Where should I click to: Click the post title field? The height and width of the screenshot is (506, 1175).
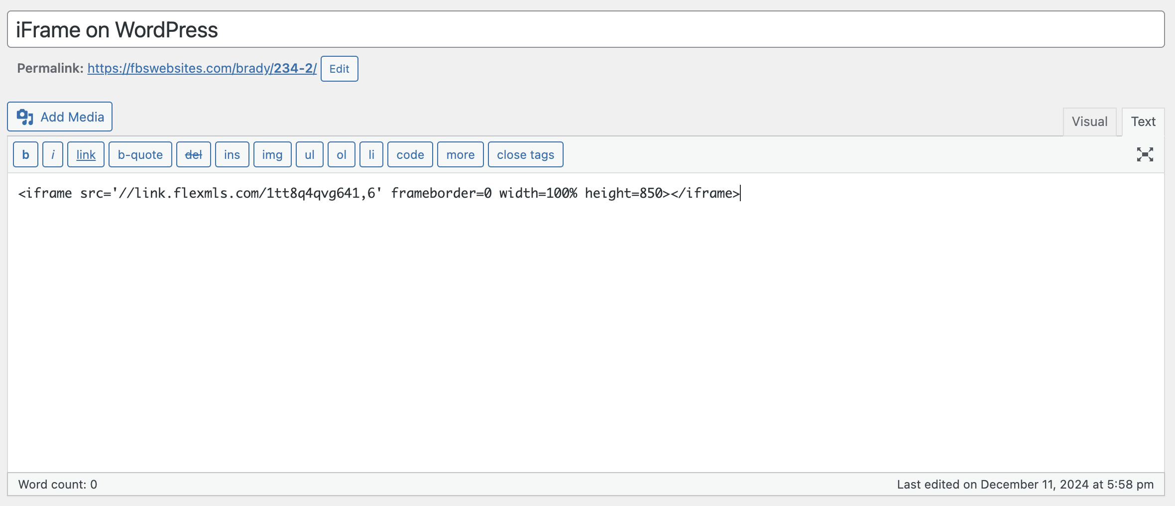(x=586, y=29)
